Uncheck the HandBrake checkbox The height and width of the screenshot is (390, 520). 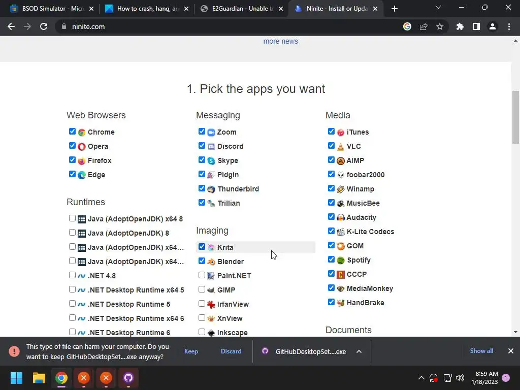(x=331, y=302)
